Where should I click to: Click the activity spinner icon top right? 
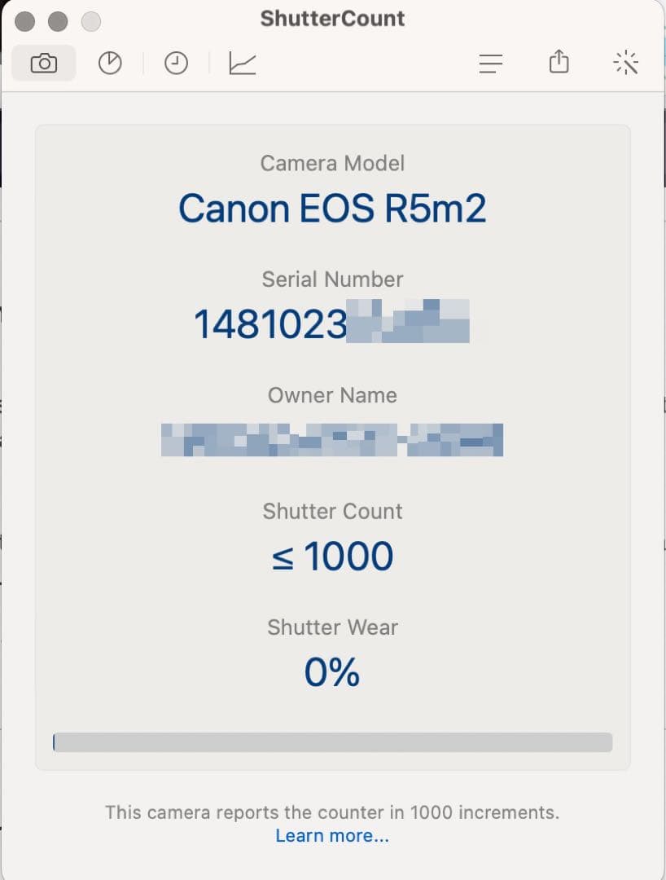point(626,63)
